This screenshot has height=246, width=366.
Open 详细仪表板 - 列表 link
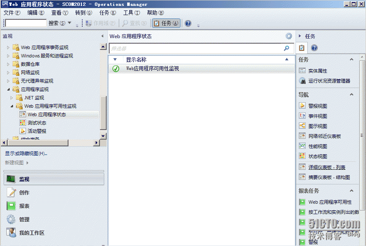pyautogui.click(x=327, y=167)
